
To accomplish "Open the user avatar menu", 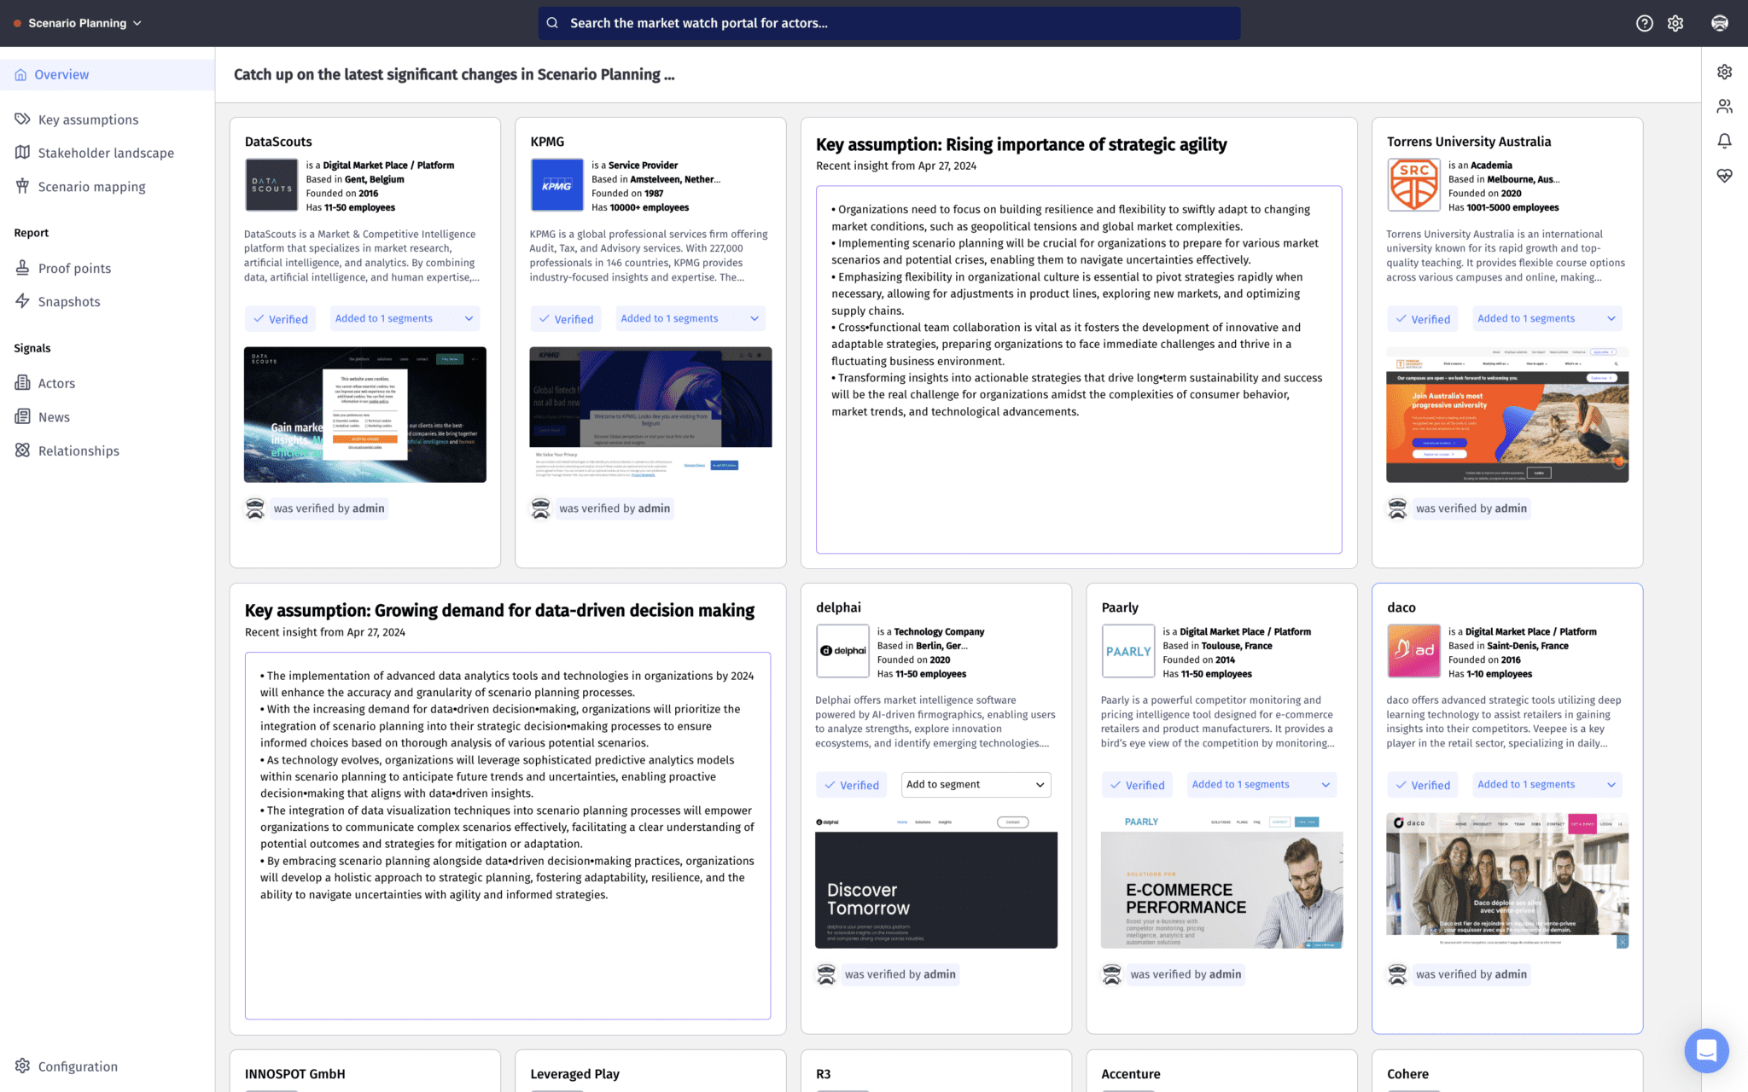I will [x=1720, y=23].
